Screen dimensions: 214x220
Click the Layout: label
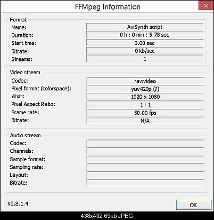19,175
